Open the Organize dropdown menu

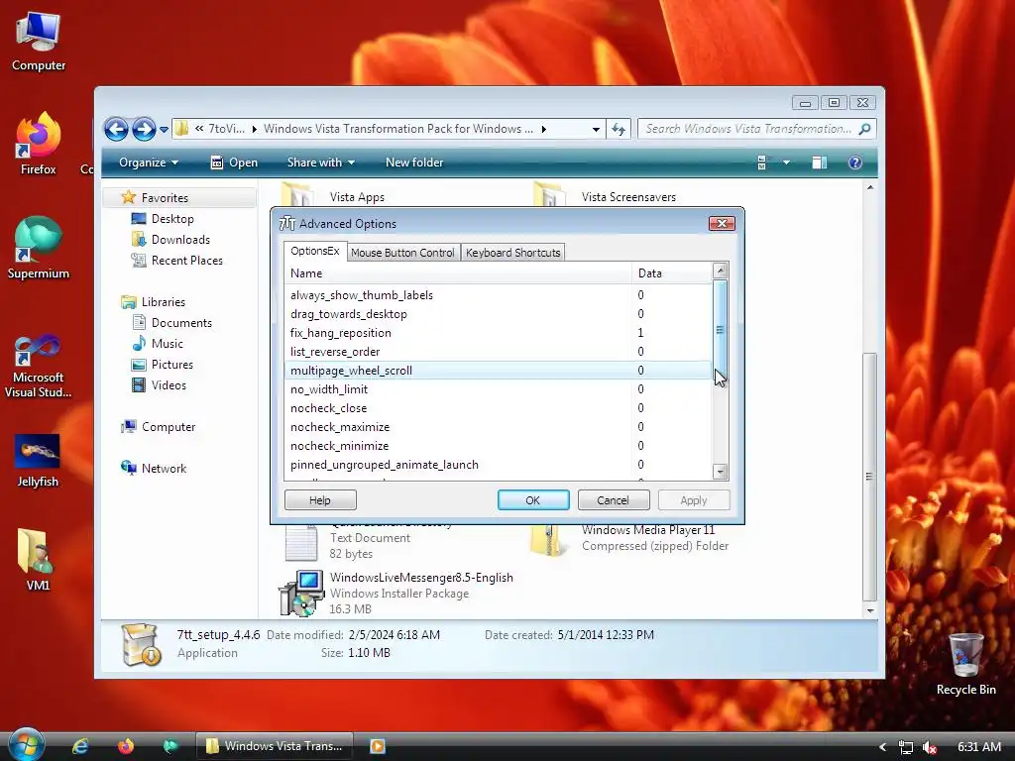(x=149, y=163)
